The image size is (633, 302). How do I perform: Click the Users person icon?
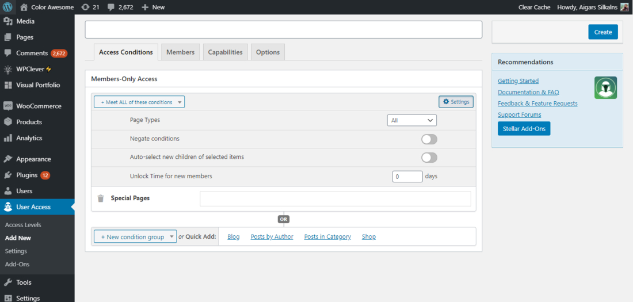pos(7,191)
